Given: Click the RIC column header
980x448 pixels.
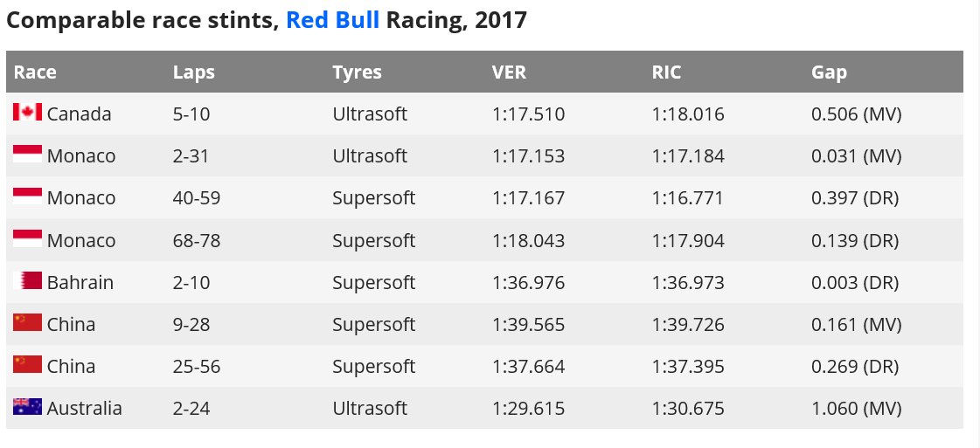Looking at the screenshot, I should point(667,72).
